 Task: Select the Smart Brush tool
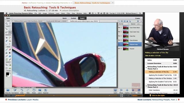click(x=7, y=41)
